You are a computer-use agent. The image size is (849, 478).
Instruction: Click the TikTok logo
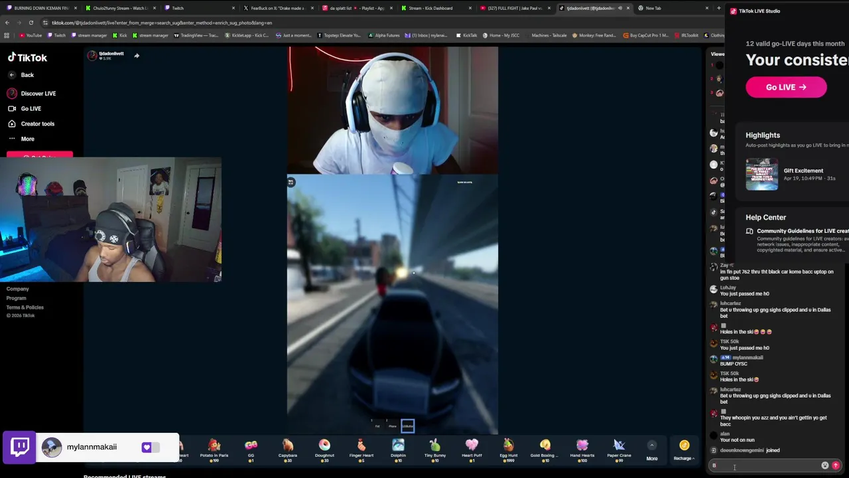click(x=27, y=58)
